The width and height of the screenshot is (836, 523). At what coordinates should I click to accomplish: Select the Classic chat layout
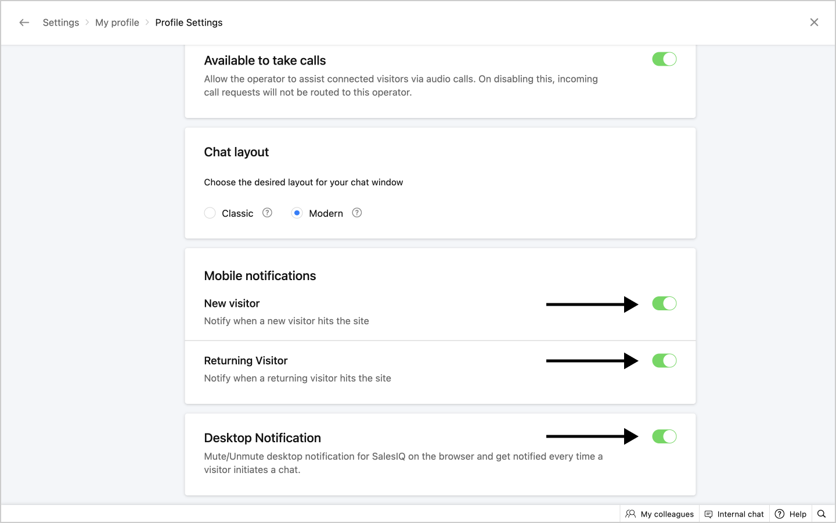[210, 213]
